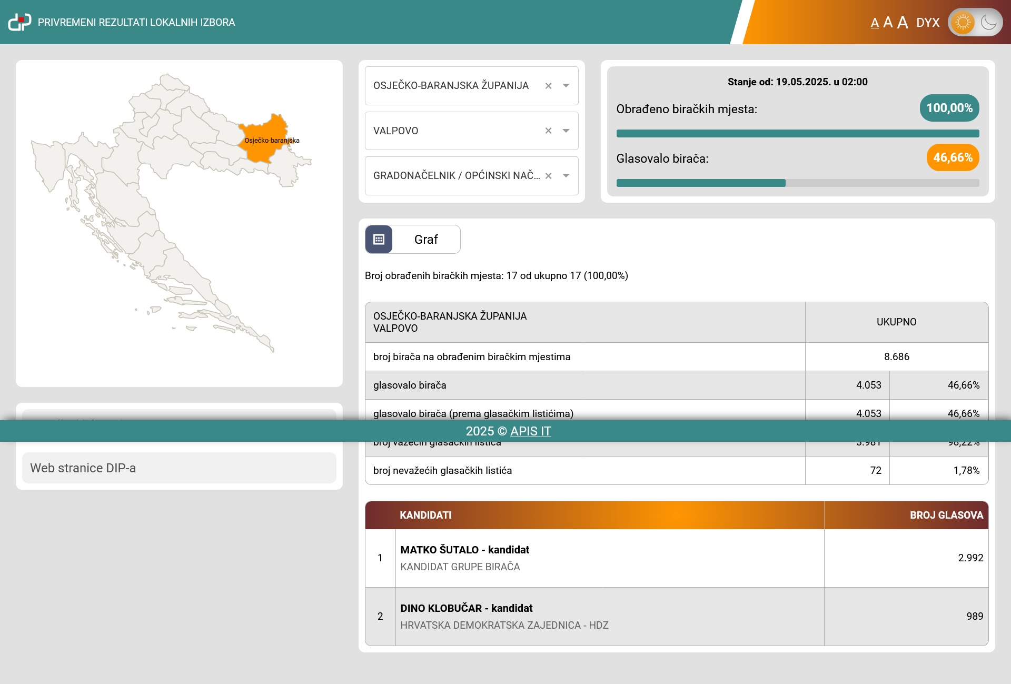Clear the Osječko-baranjska županija selection
The height and width of the screenshot is (684, 1011).
point(548,86)
